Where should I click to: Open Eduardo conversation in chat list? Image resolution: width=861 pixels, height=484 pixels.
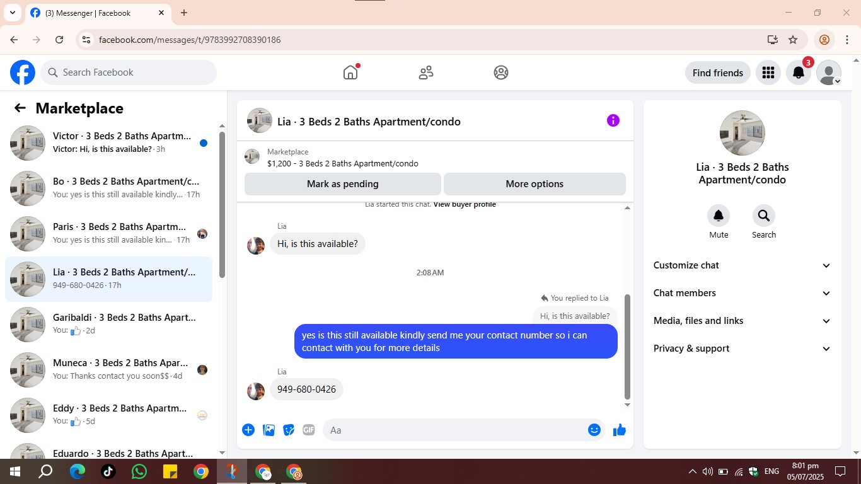pyautogui.click(x=108, y=449)
